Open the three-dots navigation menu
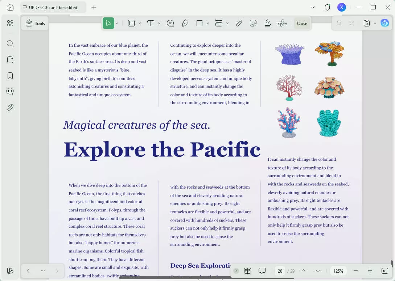Screen dimensions: 395x281 coord(43,271)
